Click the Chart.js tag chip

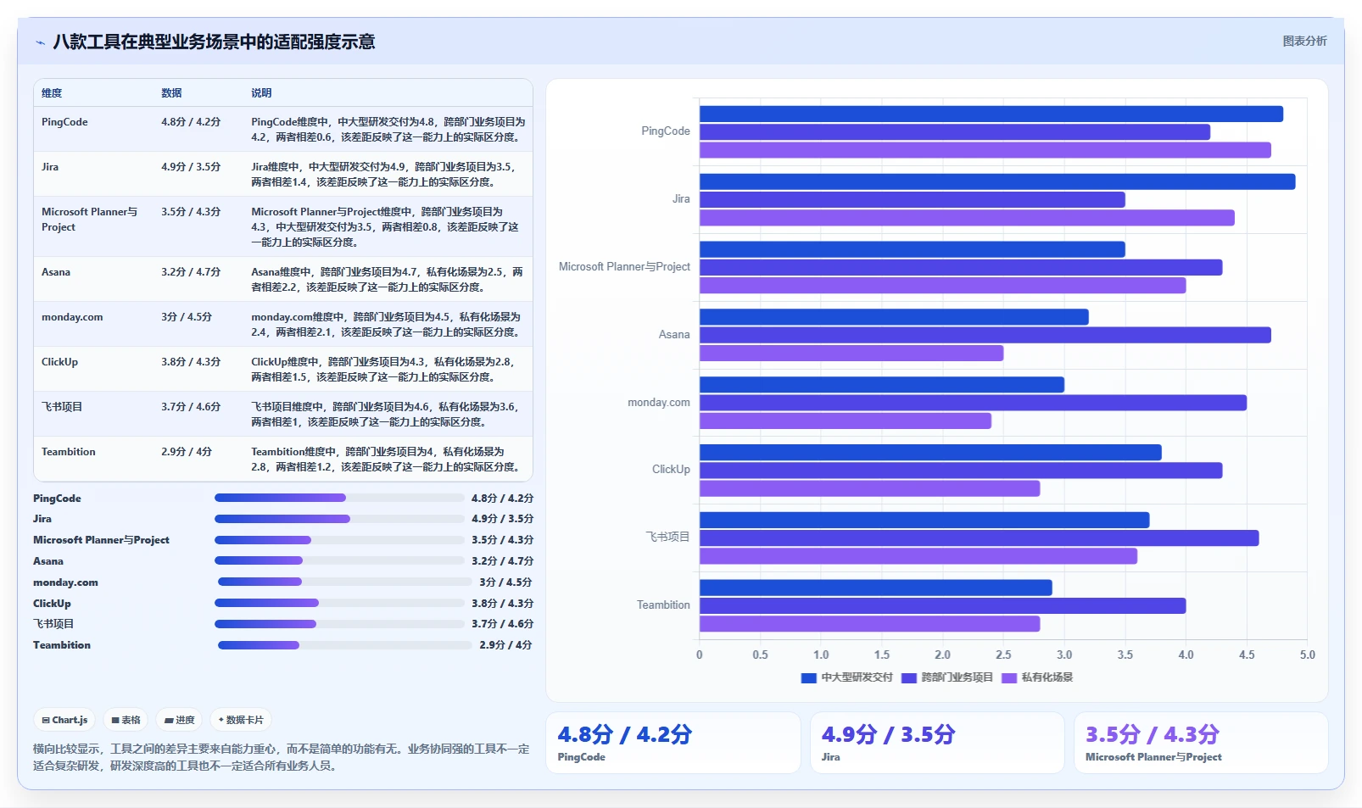pyautogui.click(x=65, y=720)
